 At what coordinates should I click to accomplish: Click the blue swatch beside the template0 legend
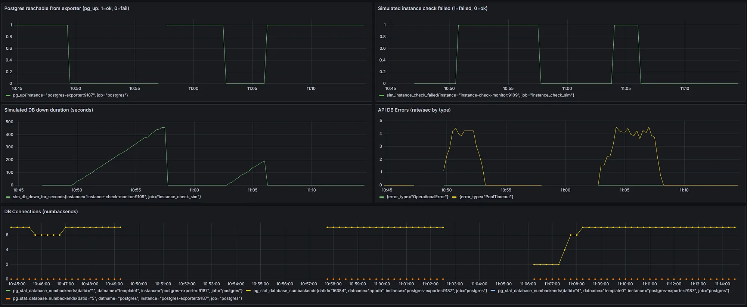click(x=493, y=291)
